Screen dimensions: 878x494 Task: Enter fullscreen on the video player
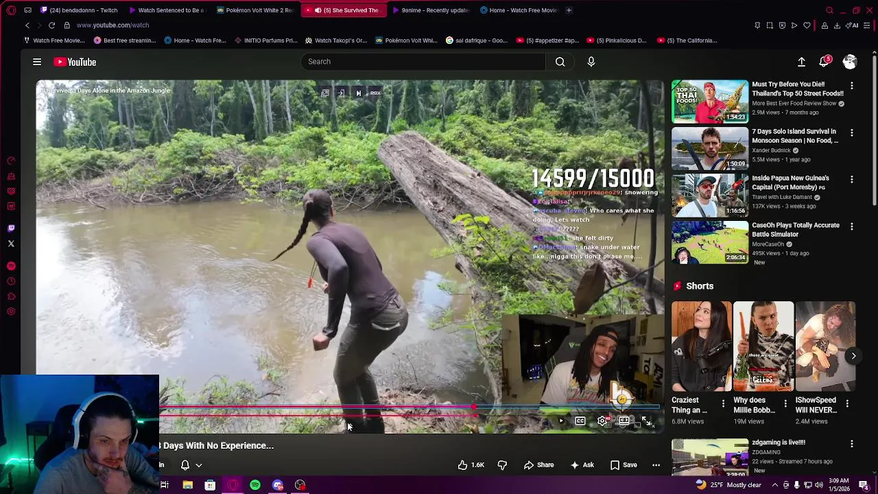646,421
